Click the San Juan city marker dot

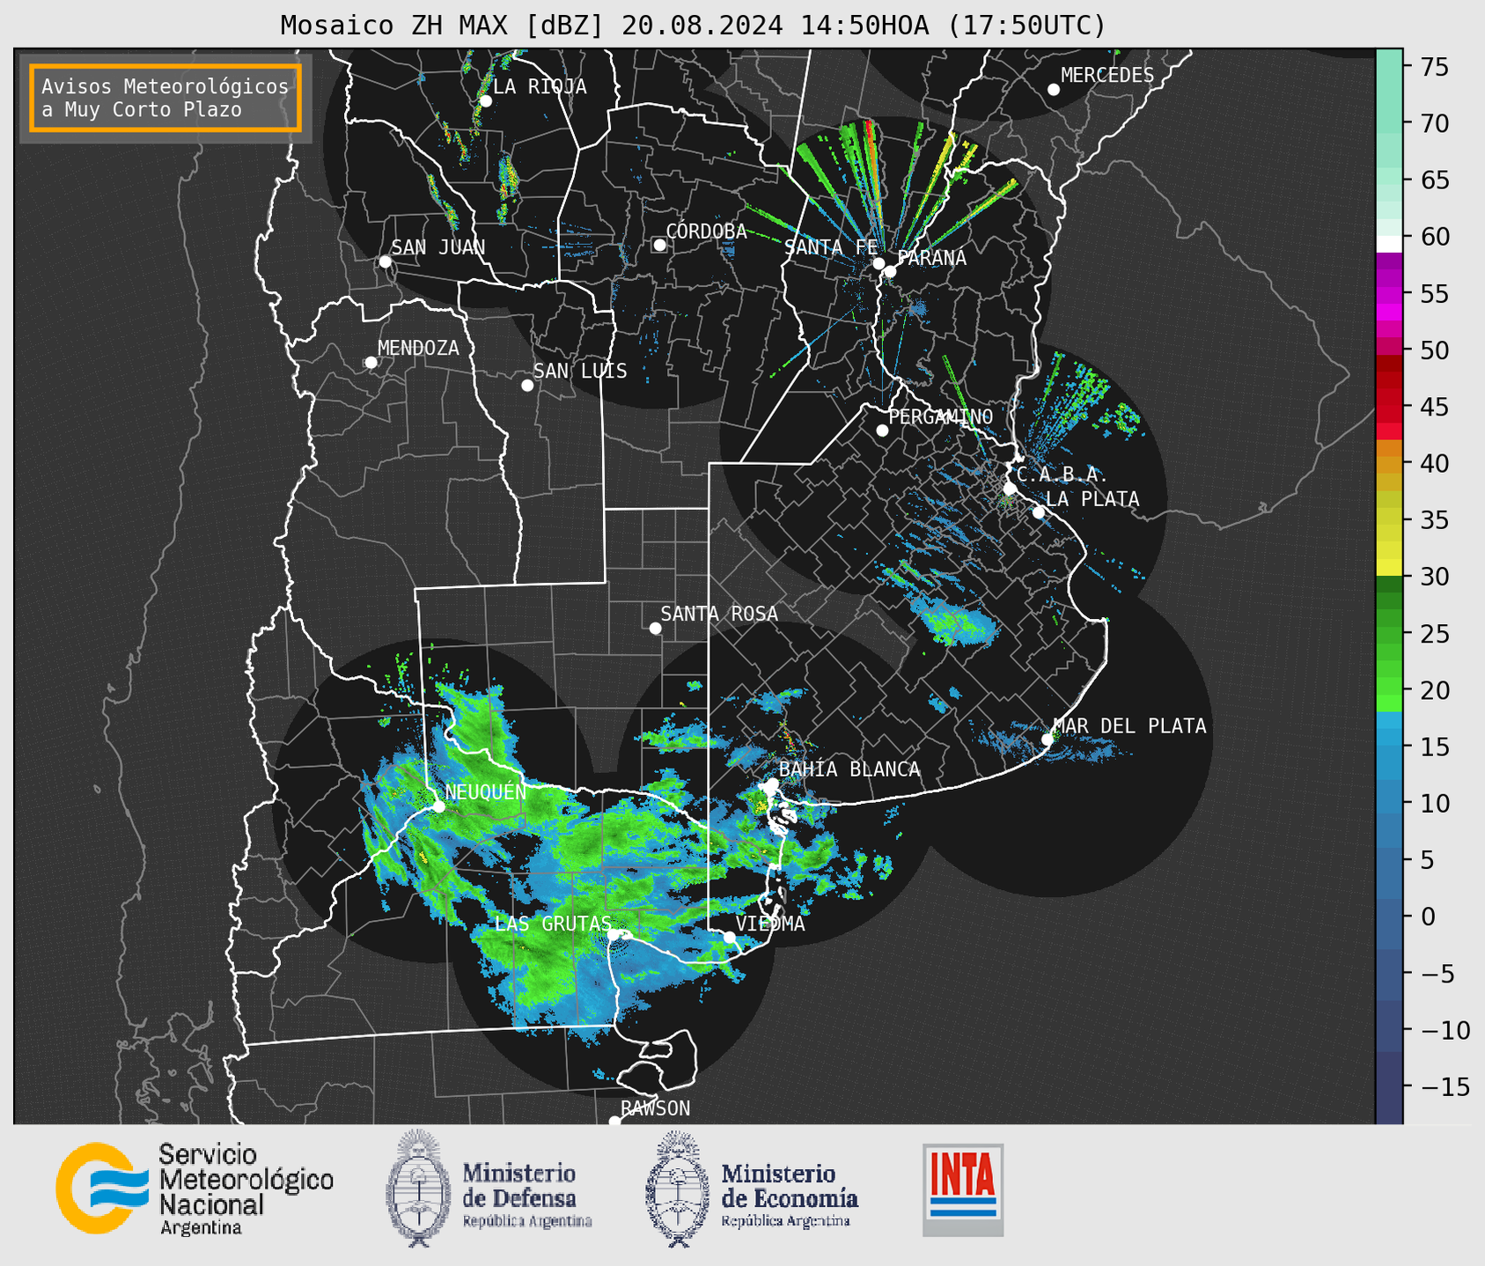pos(385,261)
